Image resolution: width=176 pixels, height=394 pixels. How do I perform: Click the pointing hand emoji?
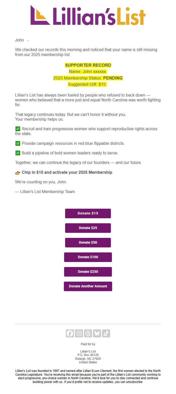[18, 173]
